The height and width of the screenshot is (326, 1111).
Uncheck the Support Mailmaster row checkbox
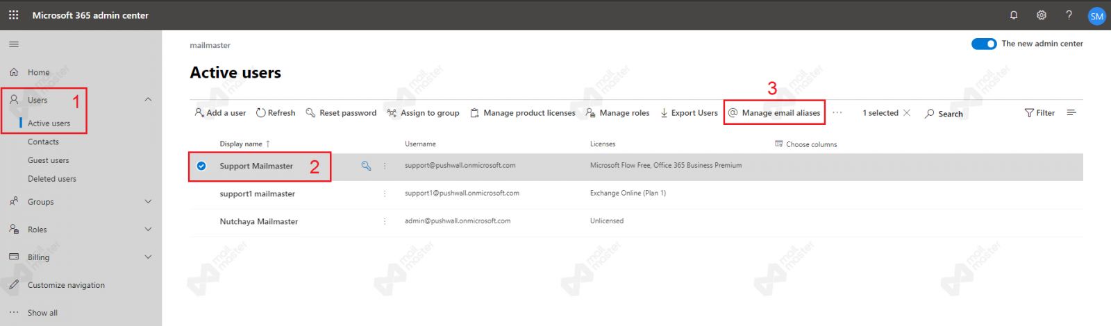(x=201, y=166)
